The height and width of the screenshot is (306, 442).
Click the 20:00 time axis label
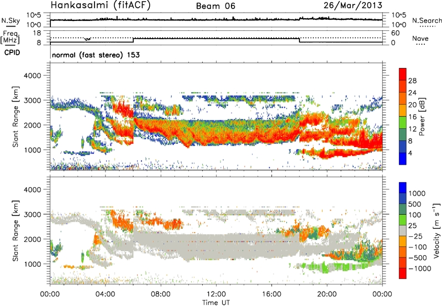pyautogui.click(x=327, y=294)
